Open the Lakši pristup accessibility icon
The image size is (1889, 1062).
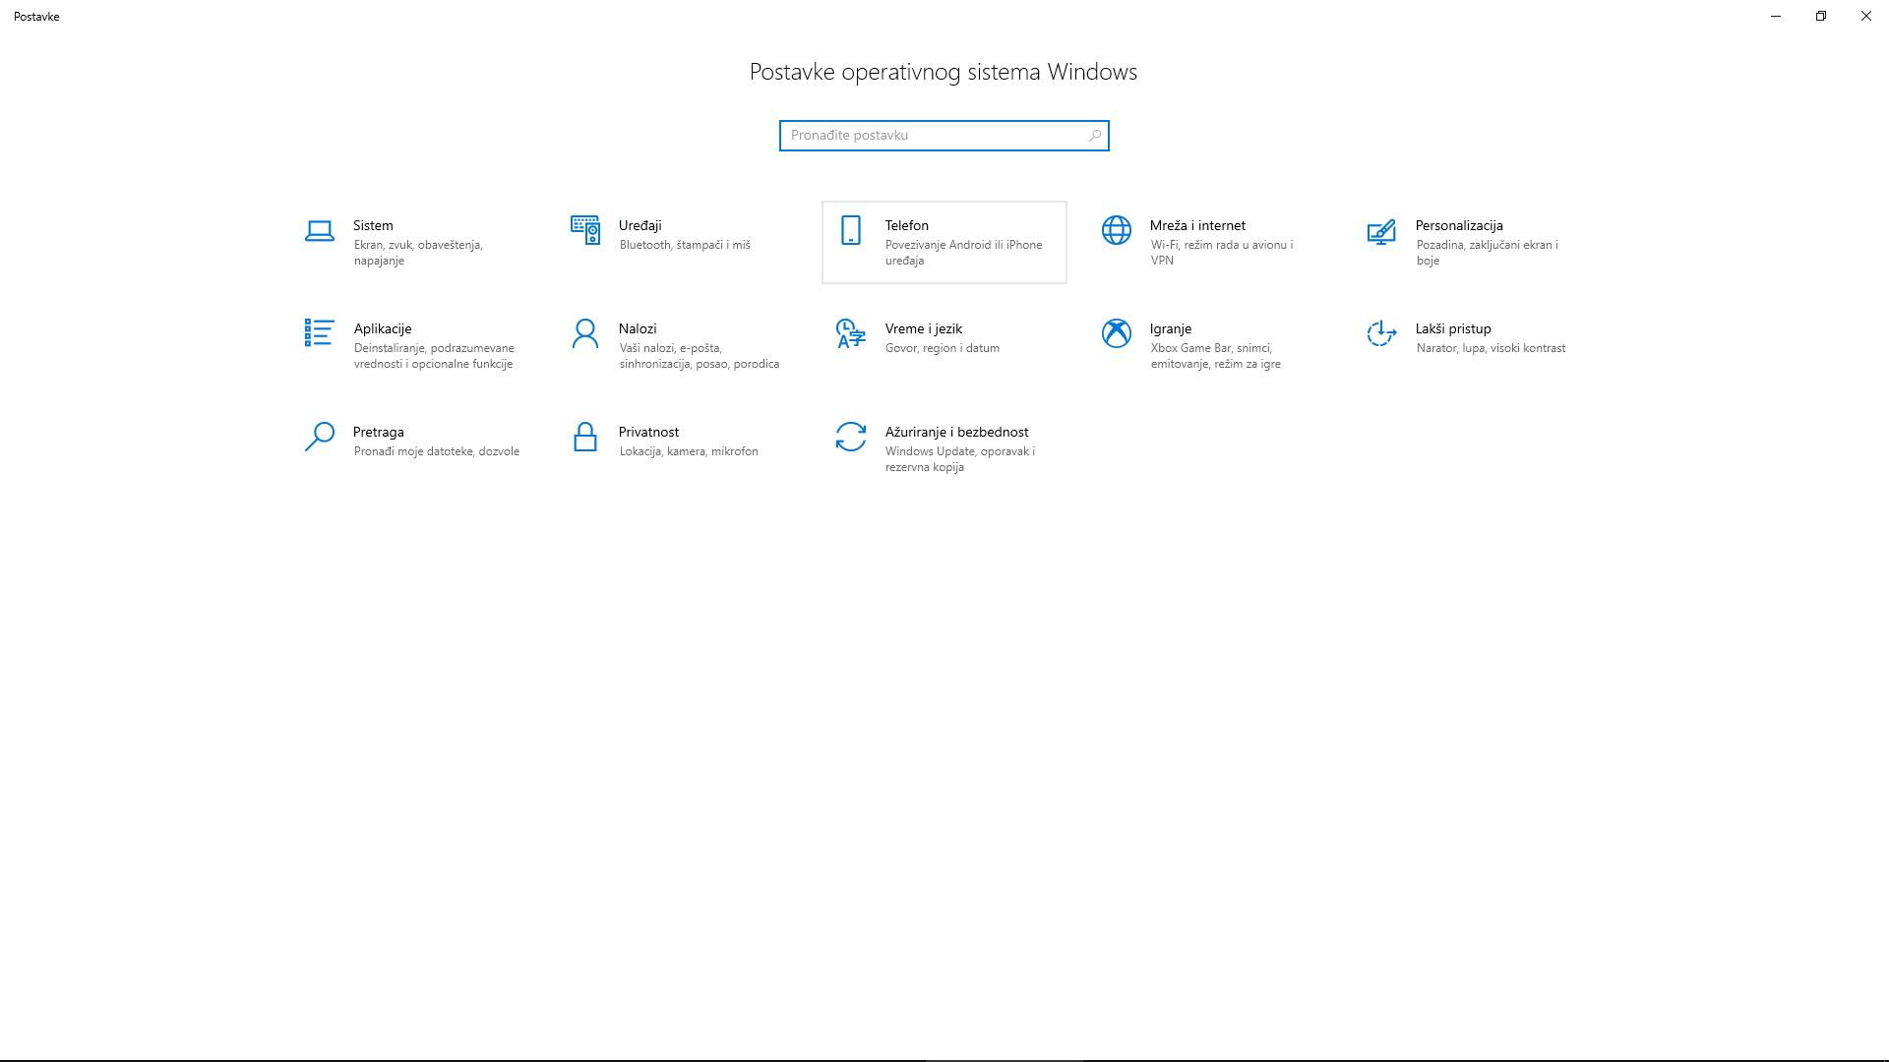click(1381, 334)
